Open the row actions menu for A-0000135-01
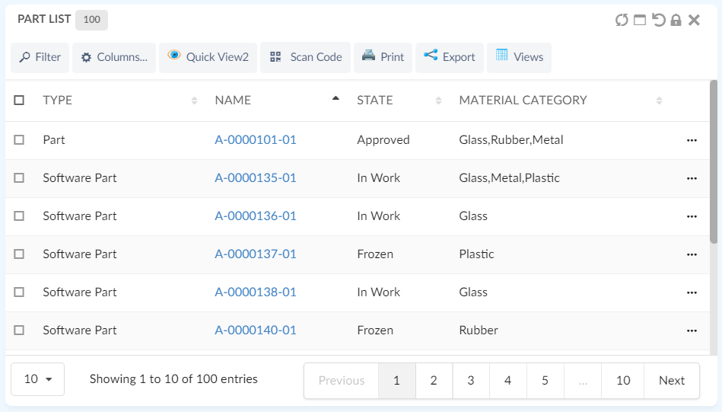 coord(692,178)
